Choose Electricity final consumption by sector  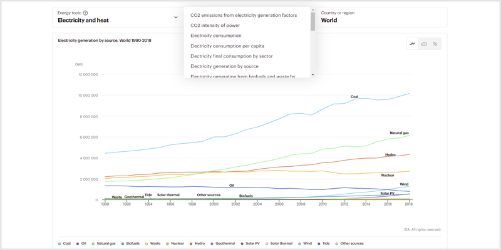(231, 56)
